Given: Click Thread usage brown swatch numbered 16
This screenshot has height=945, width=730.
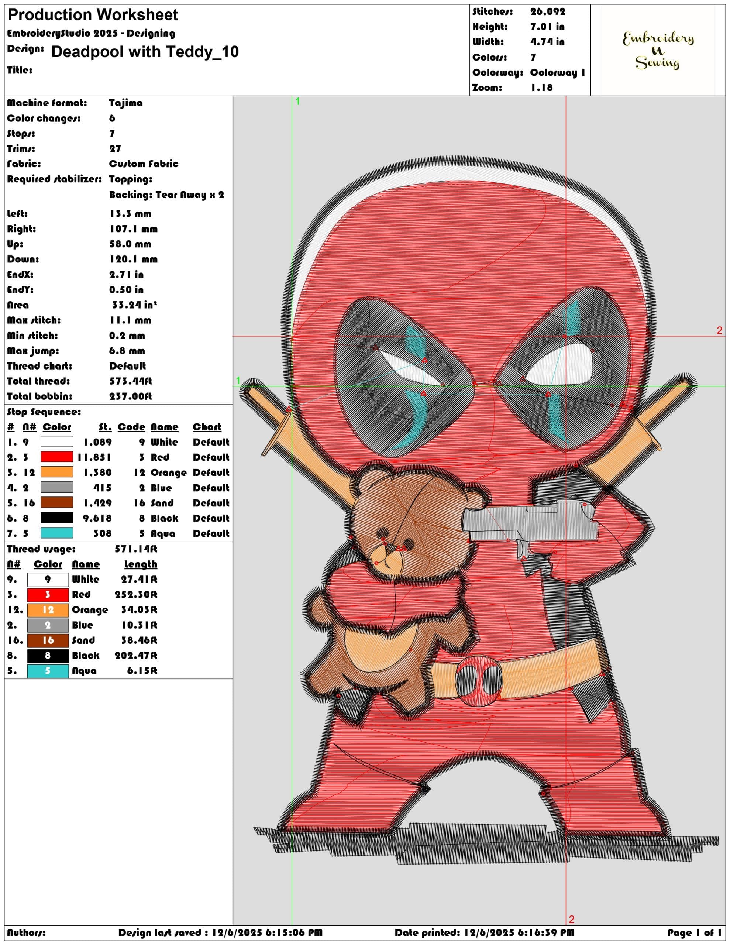Looking at the screenshot, I should [x=48, y=640].
